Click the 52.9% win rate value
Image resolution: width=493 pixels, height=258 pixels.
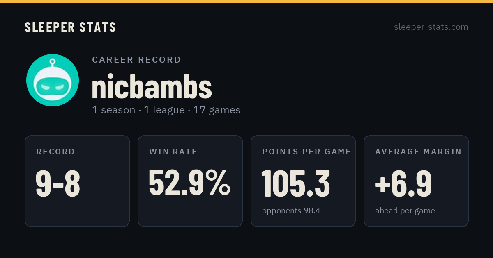pos(190,183)
